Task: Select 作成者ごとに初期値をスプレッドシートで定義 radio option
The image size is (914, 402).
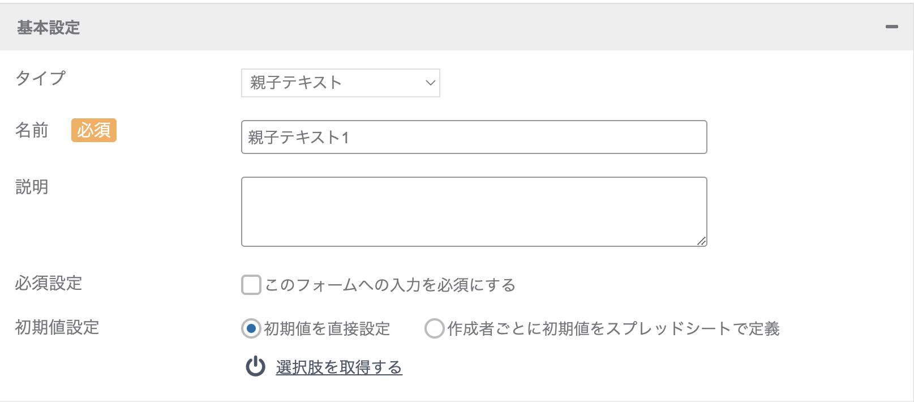Action: click(434, 328)
